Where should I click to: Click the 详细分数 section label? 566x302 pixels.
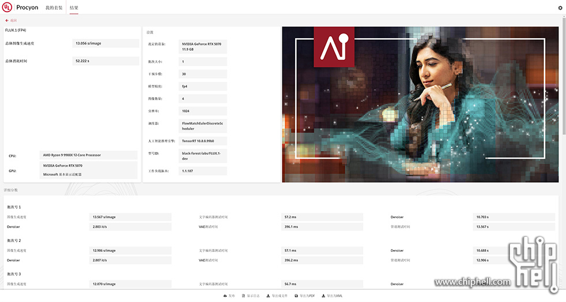[10, 190]
